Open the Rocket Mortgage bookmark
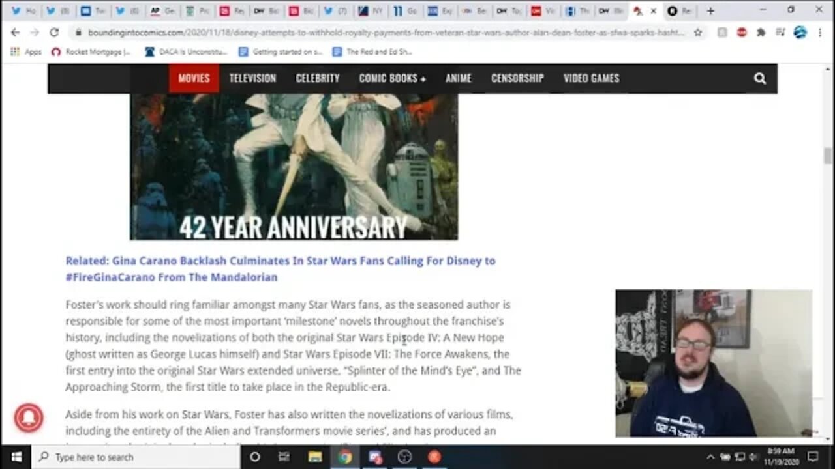Viewport: 835px width, 469px height. click(91, 51)
